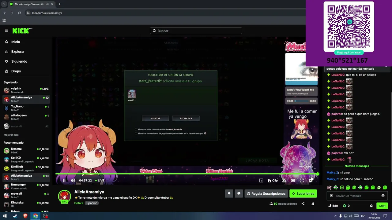
Task: Open the browser apps grid icon
Action: point(4,20)
